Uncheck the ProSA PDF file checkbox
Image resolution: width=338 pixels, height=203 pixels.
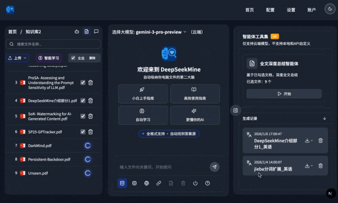(83, 82)
